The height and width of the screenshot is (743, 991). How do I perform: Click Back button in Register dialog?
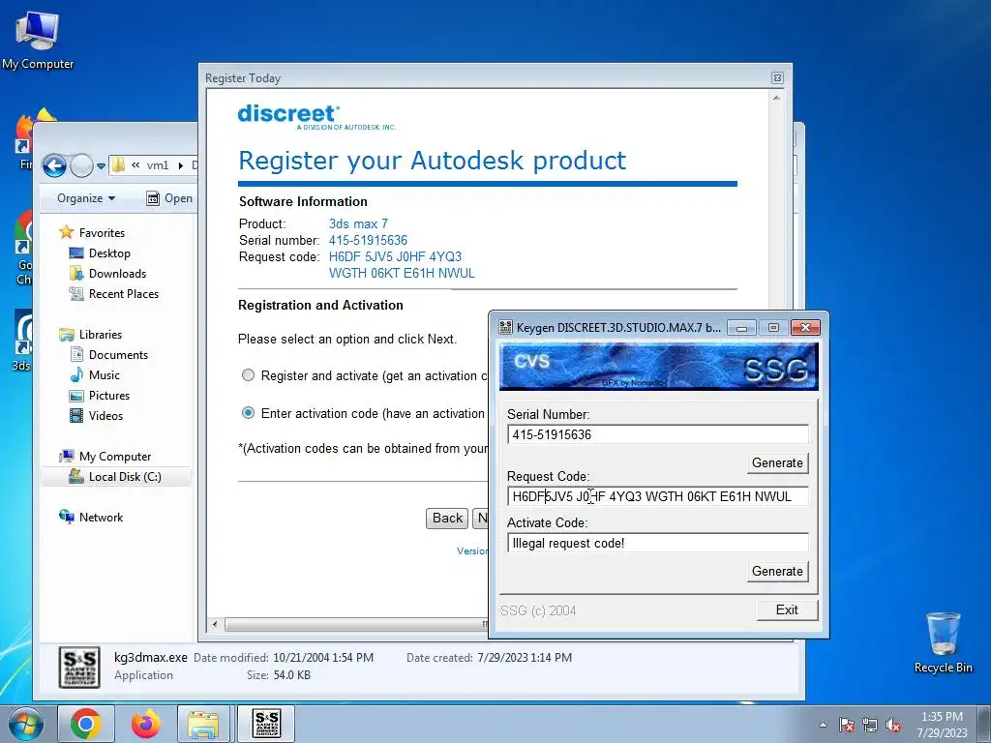point(447,519)
